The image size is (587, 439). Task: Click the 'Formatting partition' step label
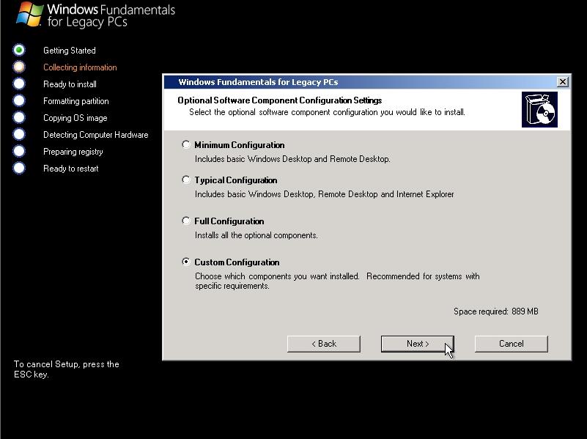[x=76, y=101]
